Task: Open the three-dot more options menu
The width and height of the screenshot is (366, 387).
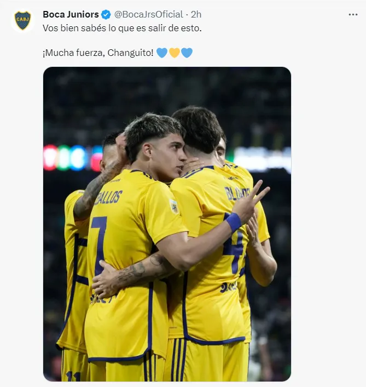Action: pyautogui.click(x=353, y=15)
